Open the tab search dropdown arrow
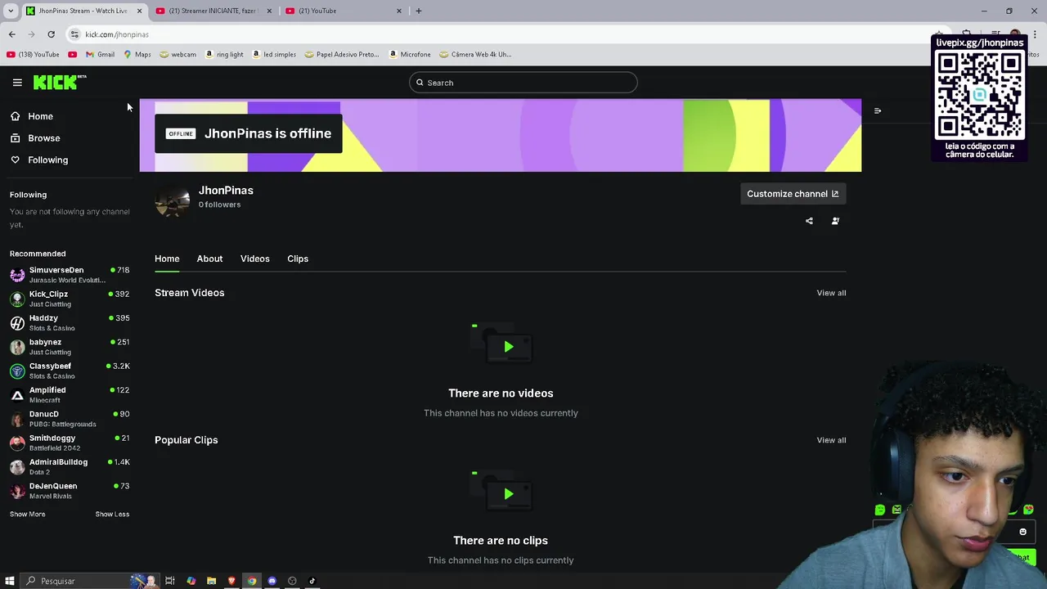 11,11
